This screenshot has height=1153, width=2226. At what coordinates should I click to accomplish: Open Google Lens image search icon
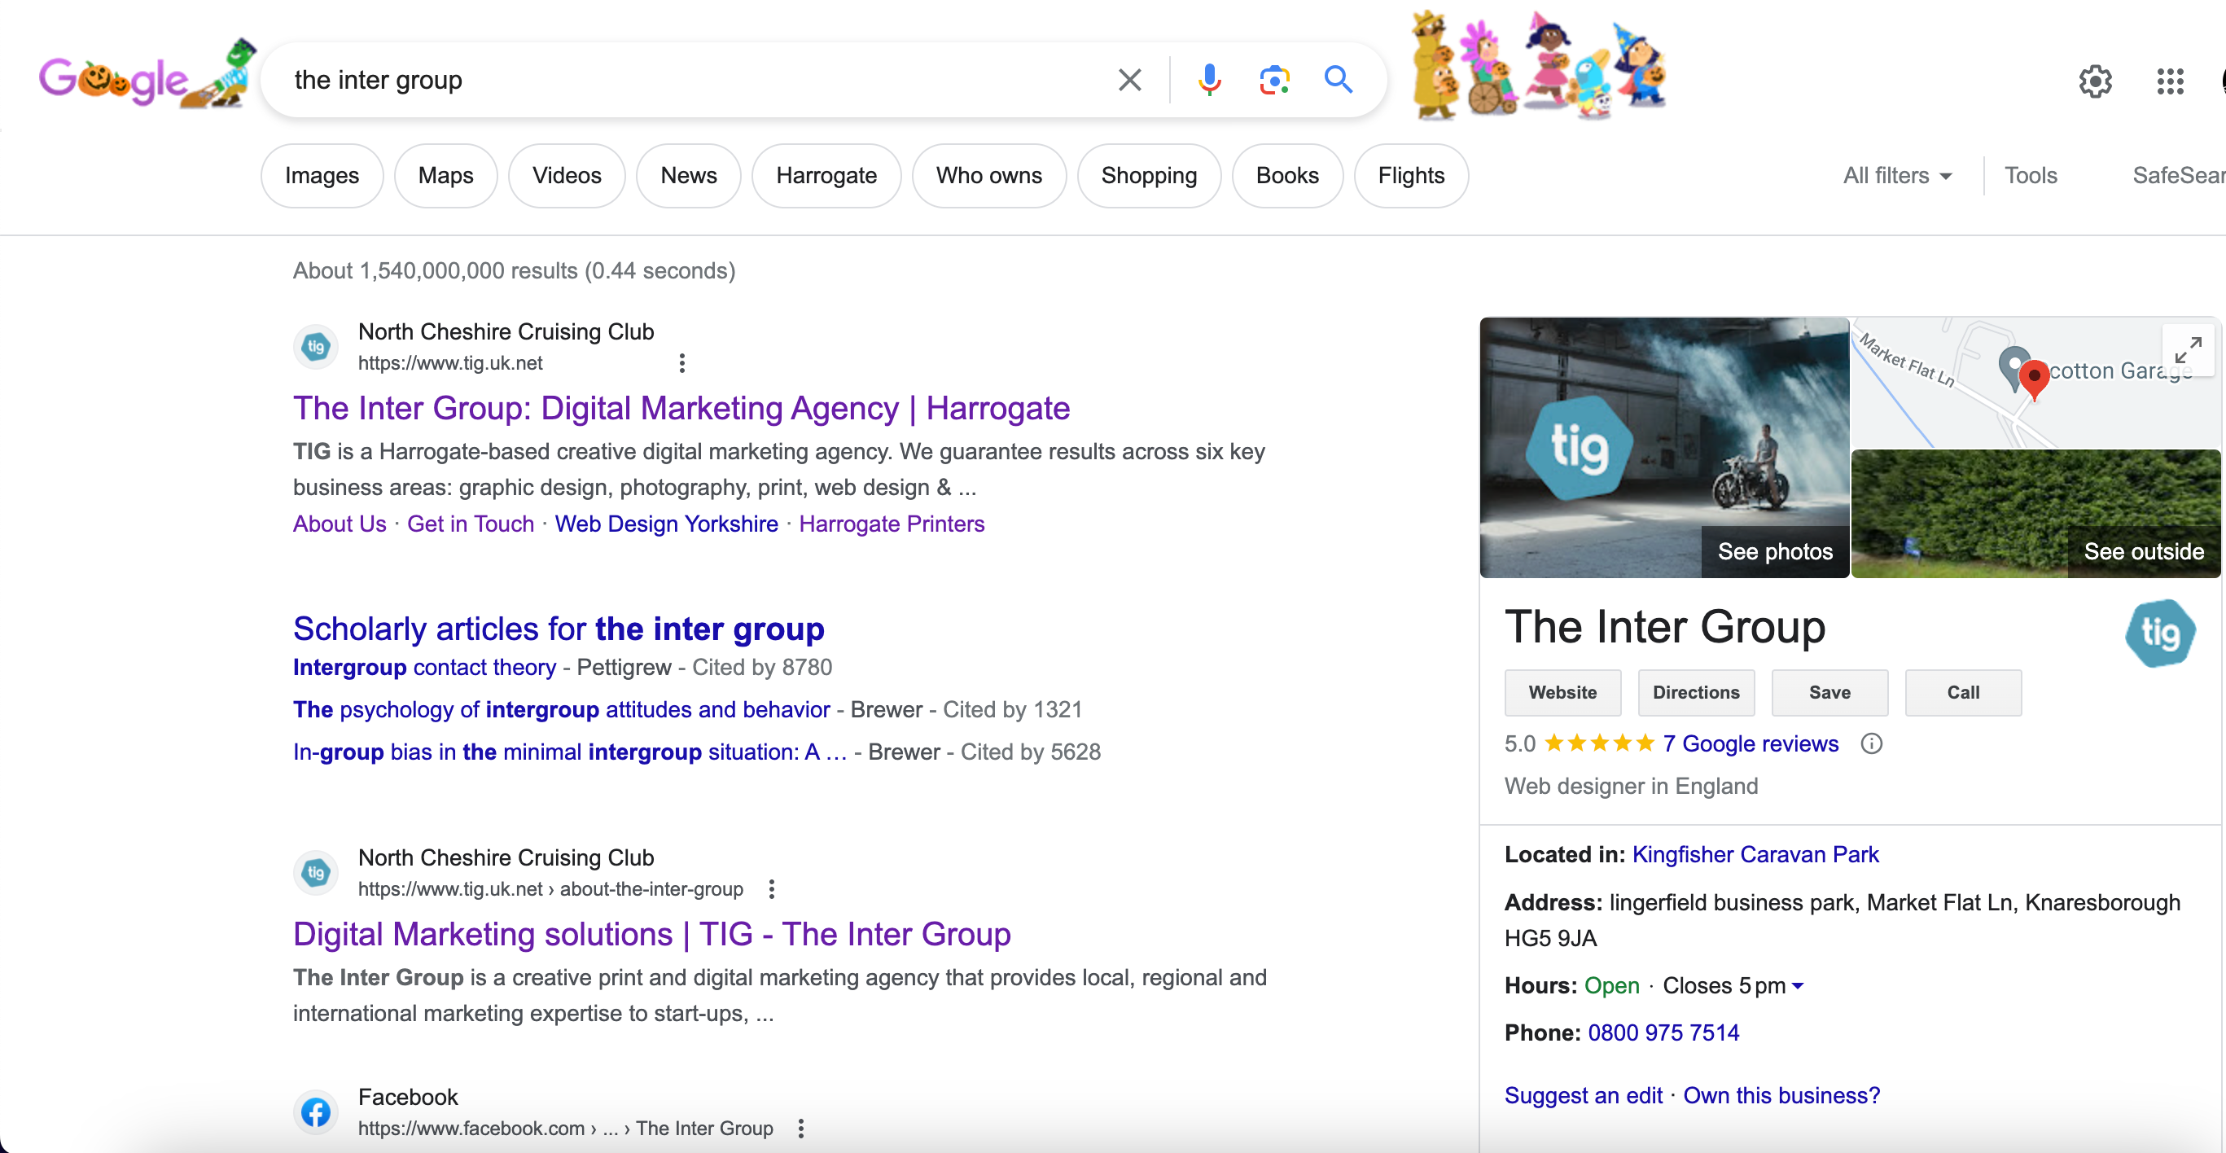[1274, 81]
